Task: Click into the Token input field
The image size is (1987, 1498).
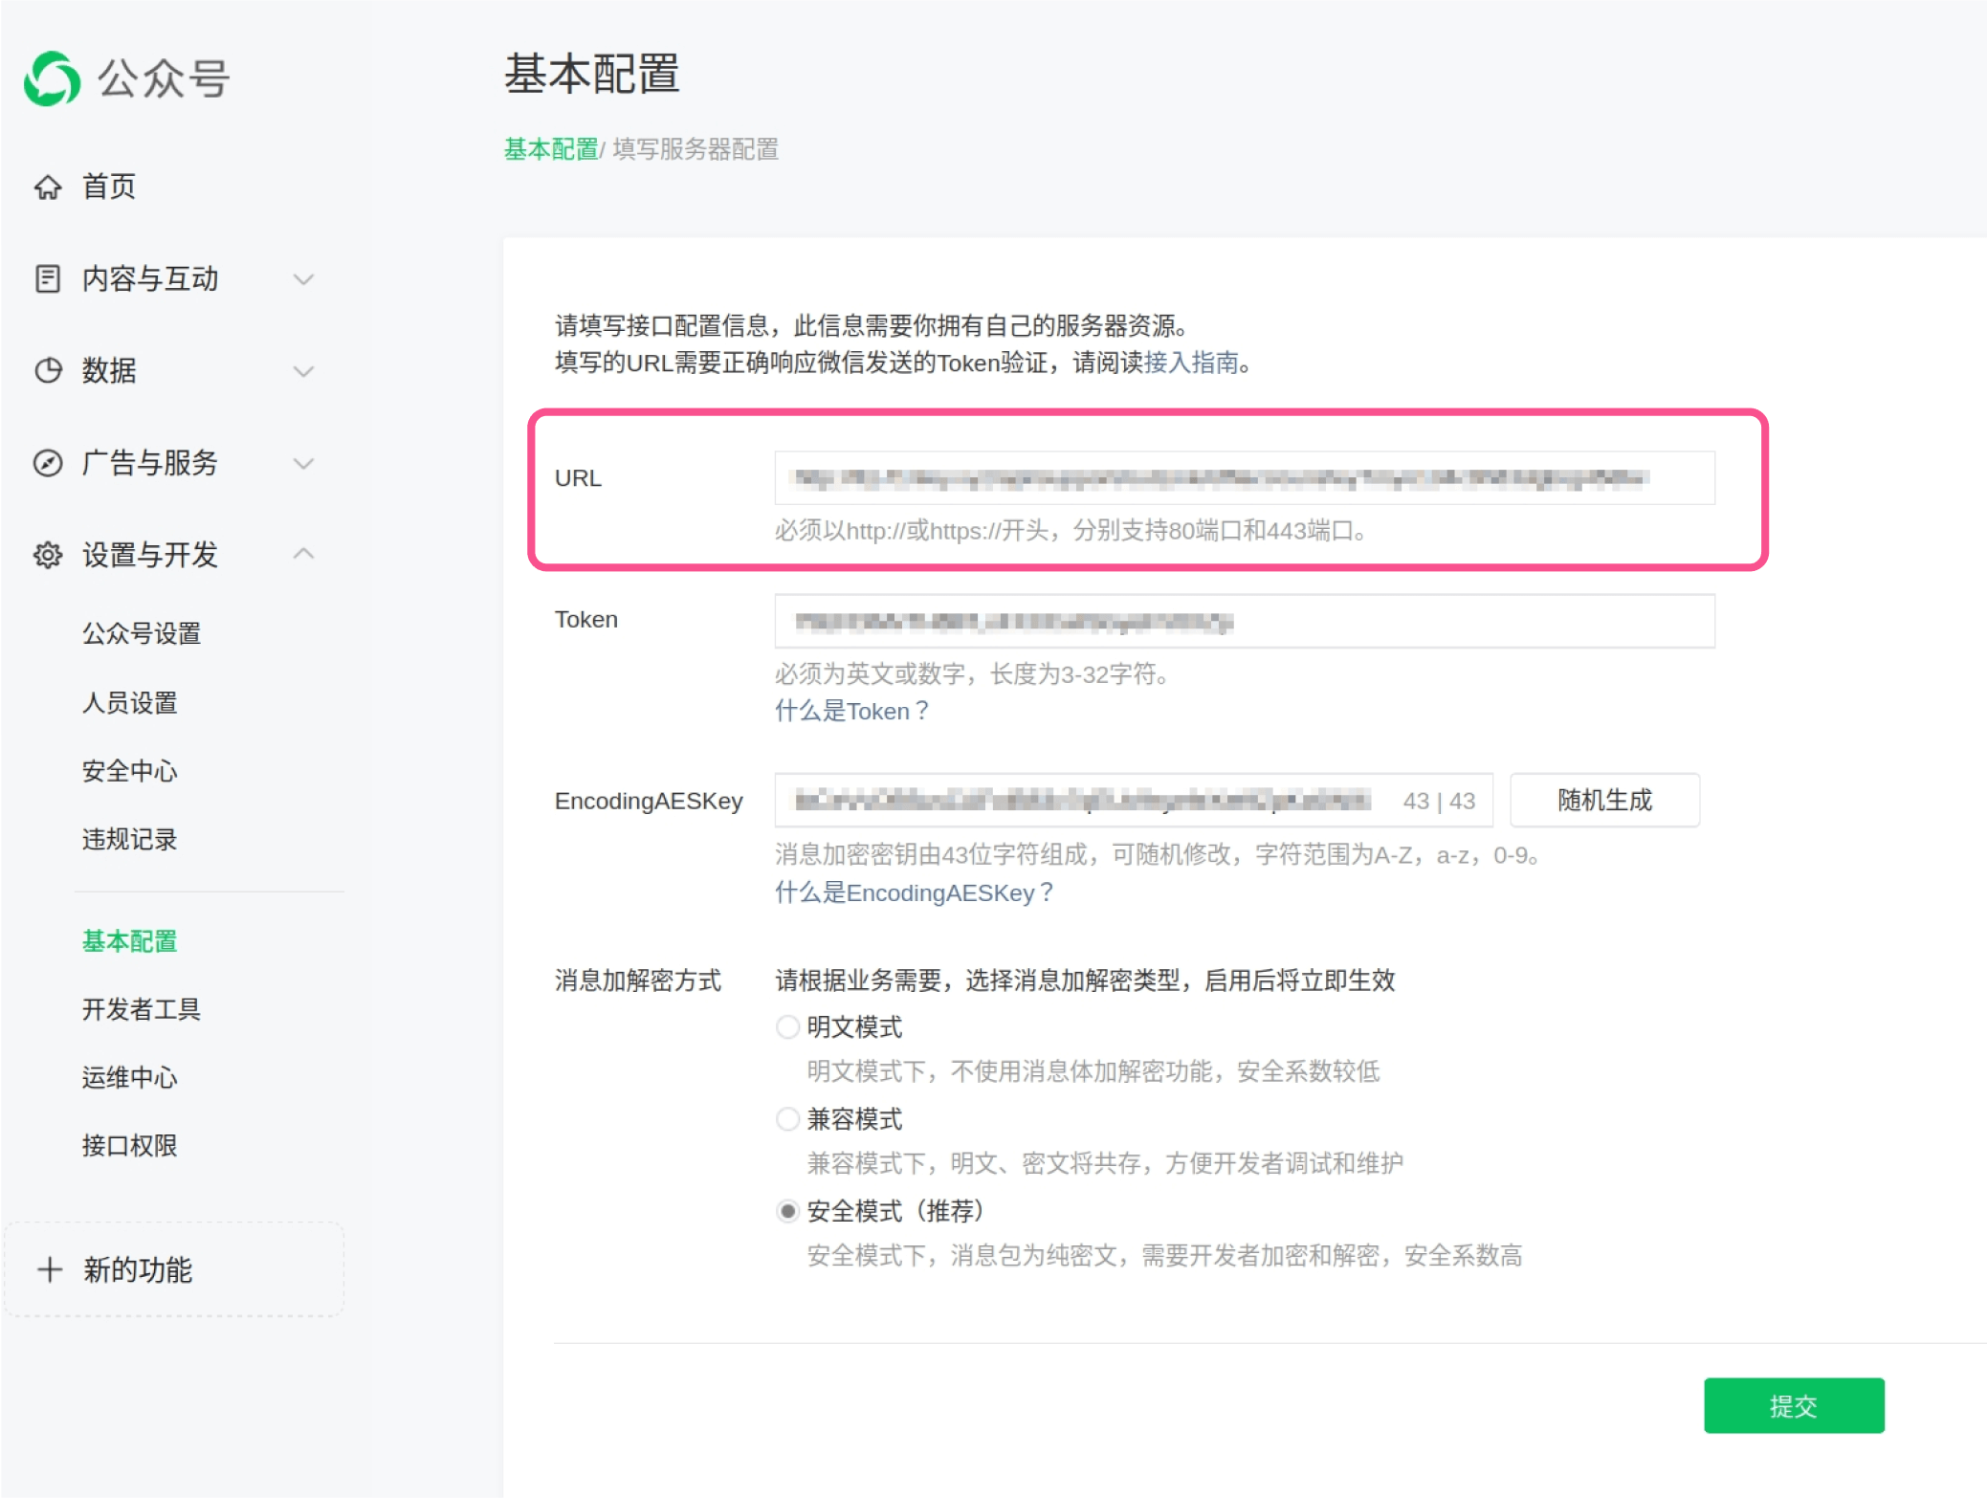Action: point(1244,622)
